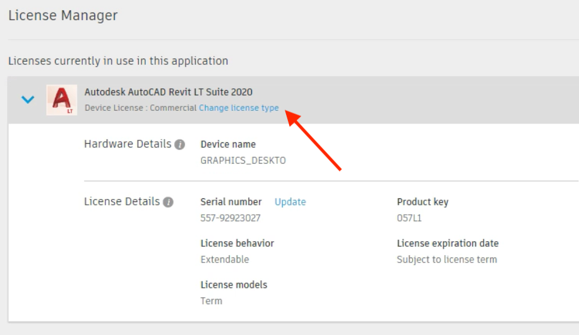Click the Extendable license behavior value
This screenshot has height=335, width=579.
pyautogui.click(x=225, y=259)
